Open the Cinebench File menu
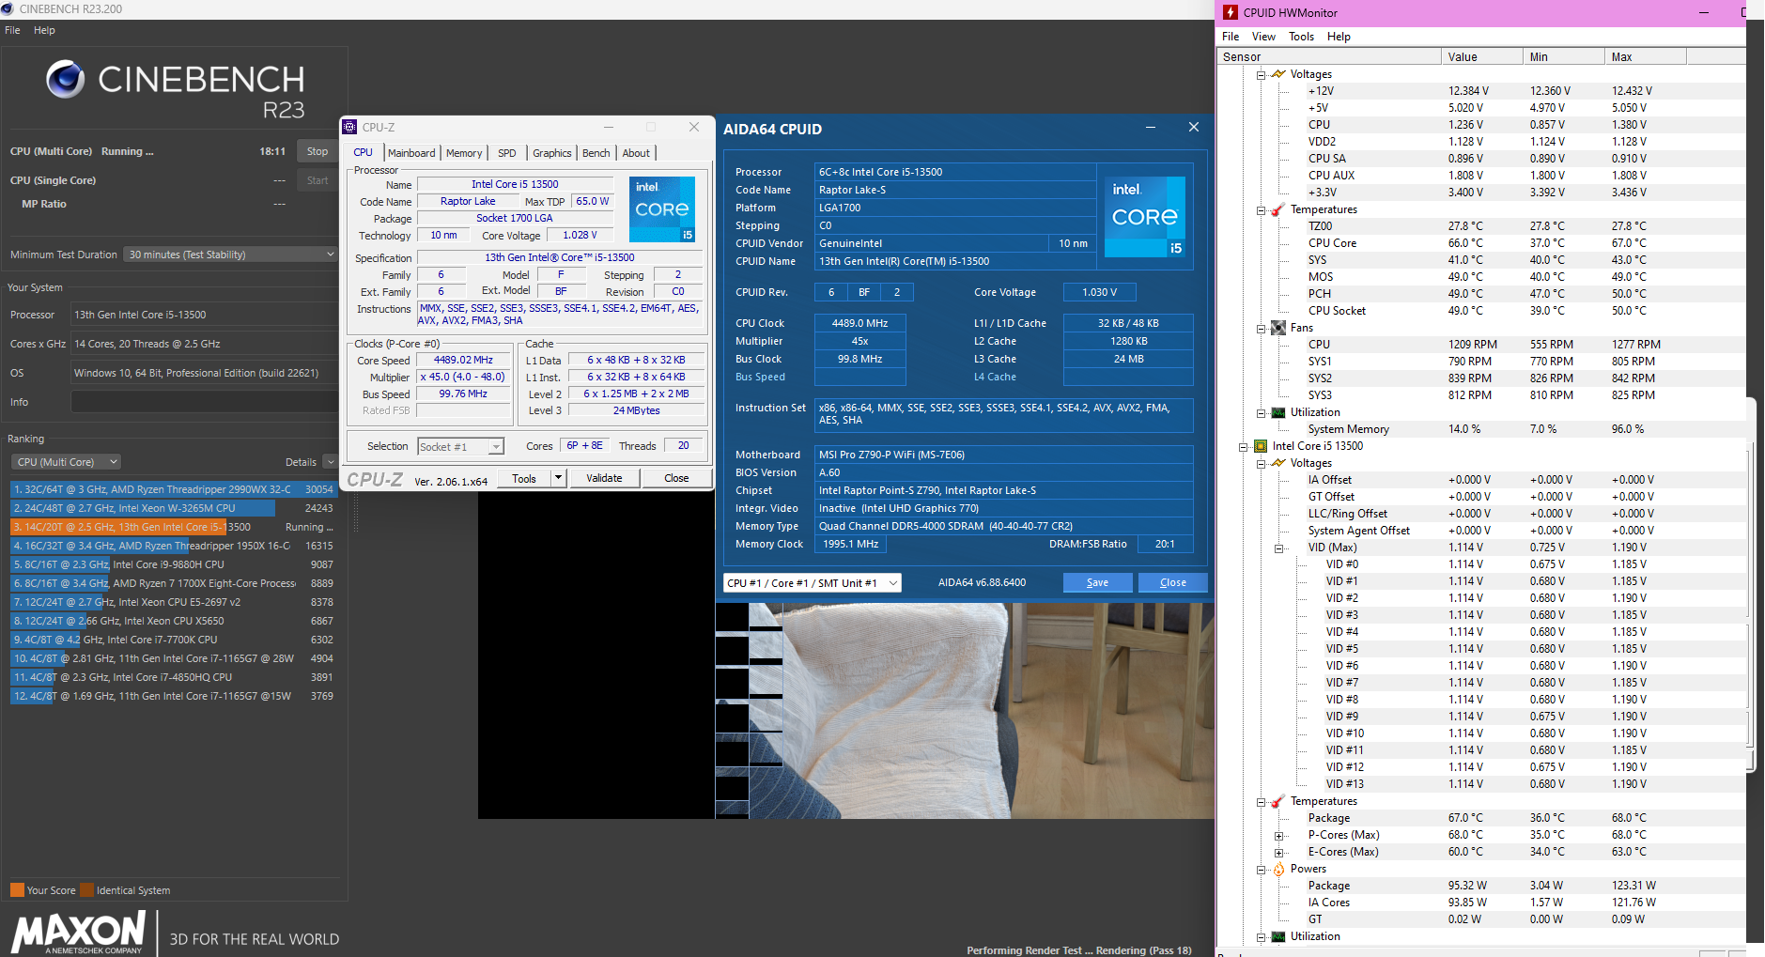 (12, 30)
